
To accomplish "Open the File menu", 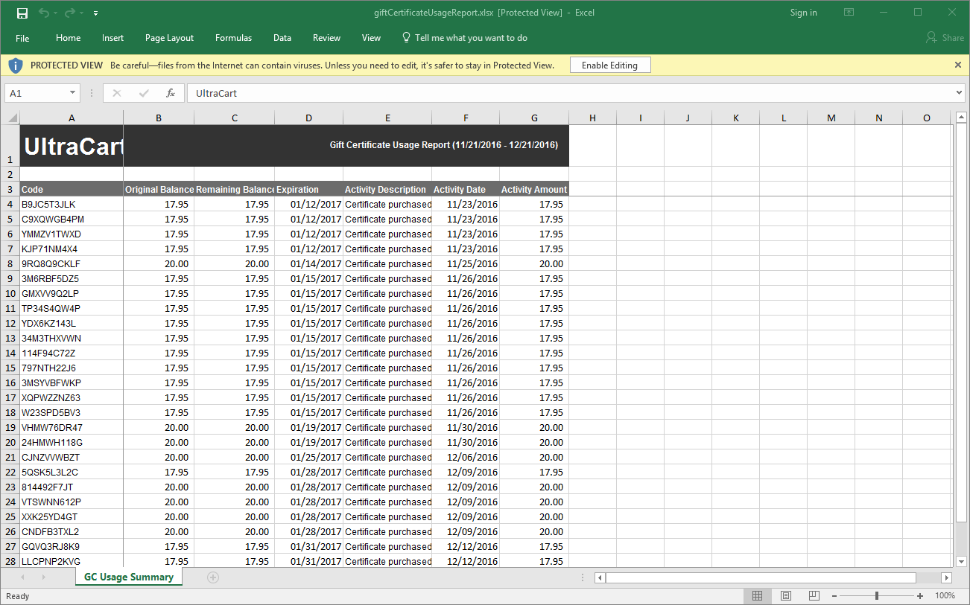I will pos(22,38).
